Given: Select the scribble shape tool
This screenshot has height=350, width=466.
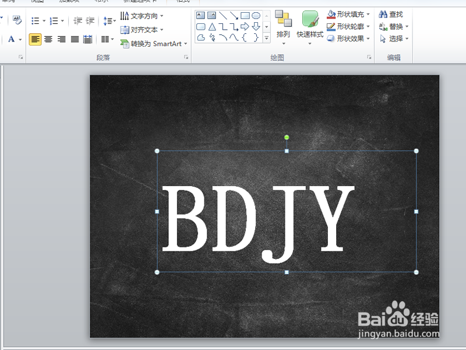Looking at the screenshot, I should coord(212,37).
